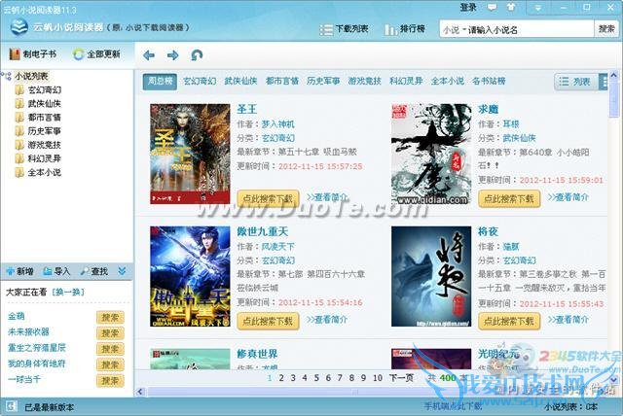
Task: Click the horizontal scrollbar left arrow
Action: click(140, 392)
